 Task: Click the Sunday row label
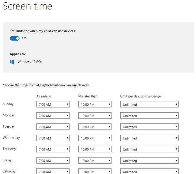click(8, 104)
